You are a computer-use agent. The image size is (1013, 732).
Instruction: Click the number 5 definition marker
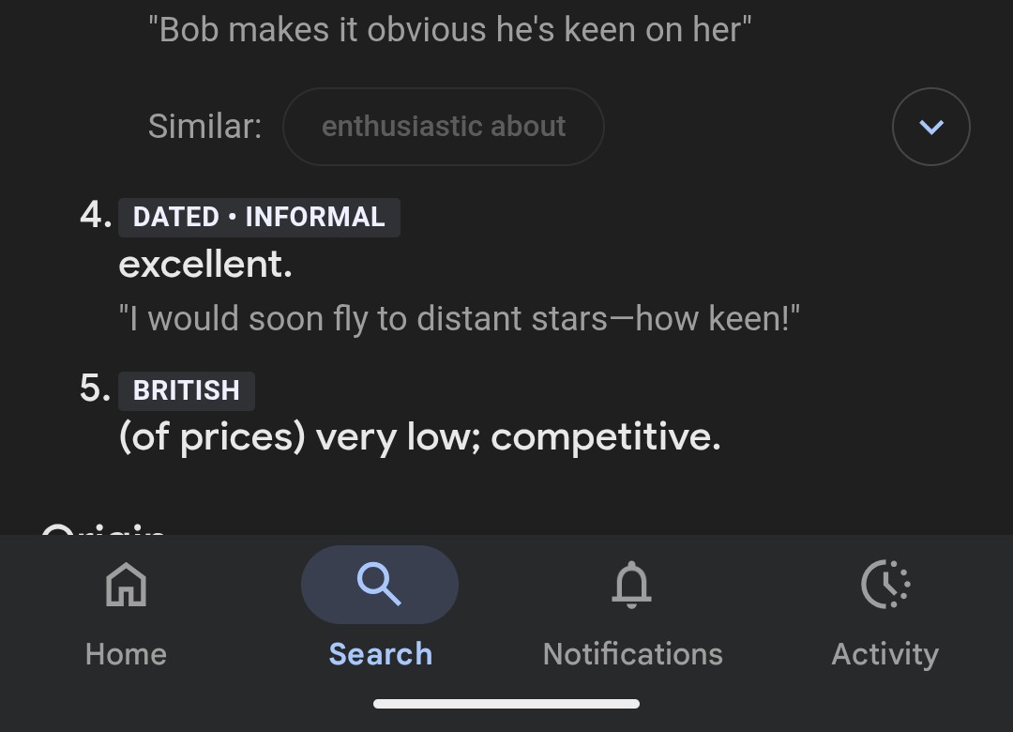point(95,389)
